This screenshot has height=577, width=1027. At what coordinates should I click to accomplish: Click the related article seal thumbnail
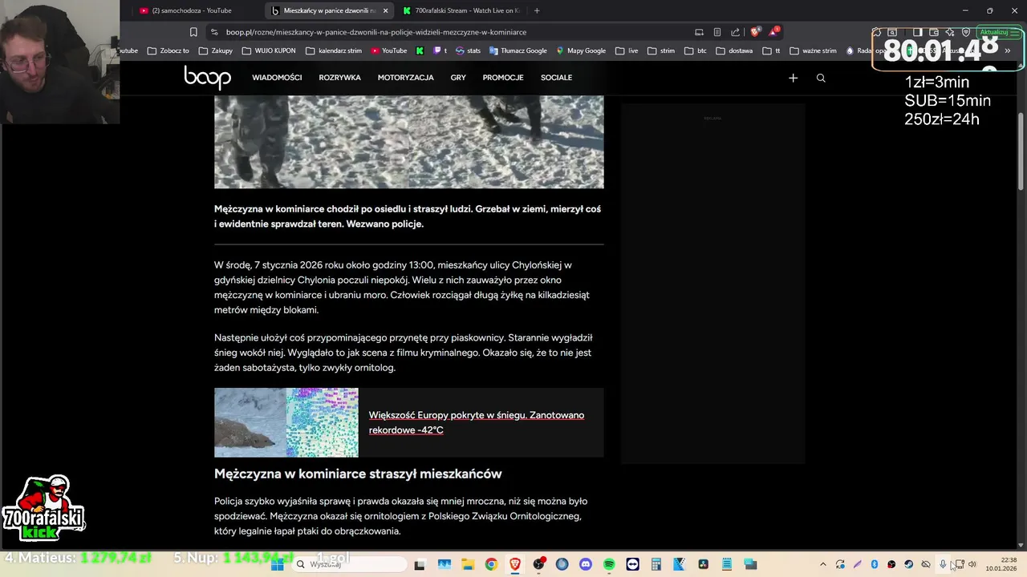click(286, 422)
